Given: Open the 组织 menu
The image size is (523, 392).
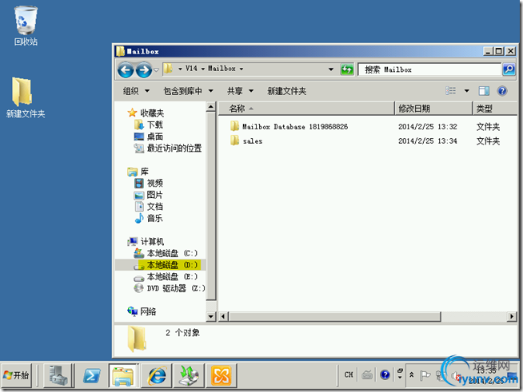Looking at the screenshot, I should pos(136,91).
